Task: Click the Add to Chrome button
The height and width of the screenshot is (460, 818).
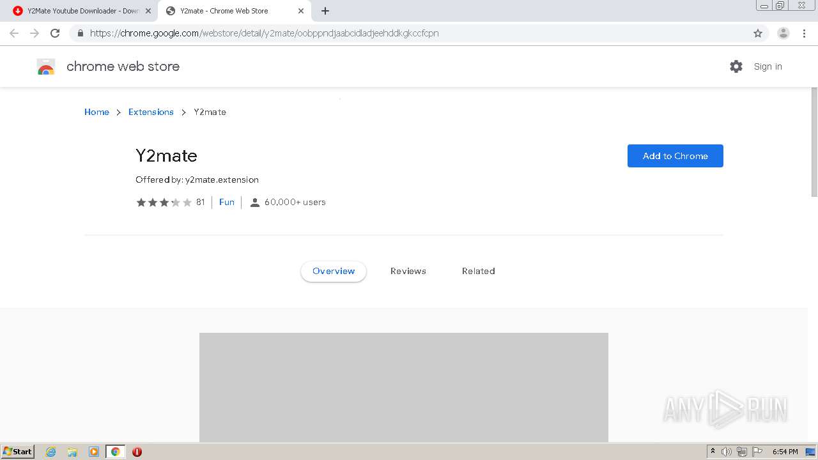Action: tap(675, 156)
